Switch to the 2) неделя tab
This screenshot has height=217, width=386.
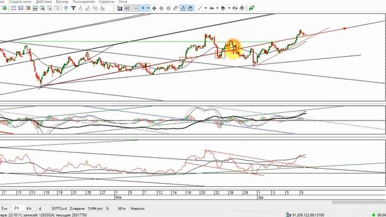coord(77,209)
